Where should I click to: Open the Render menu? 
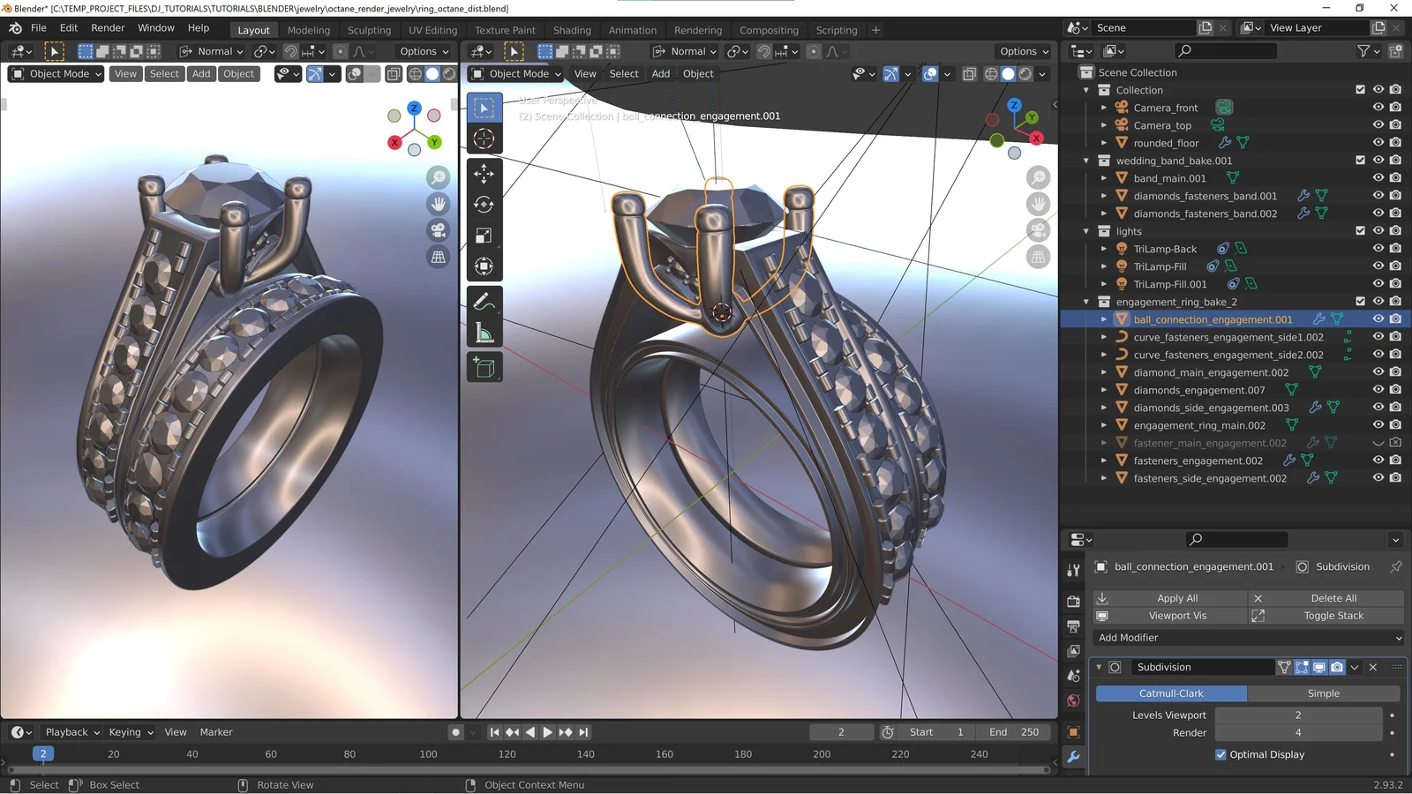108,27
